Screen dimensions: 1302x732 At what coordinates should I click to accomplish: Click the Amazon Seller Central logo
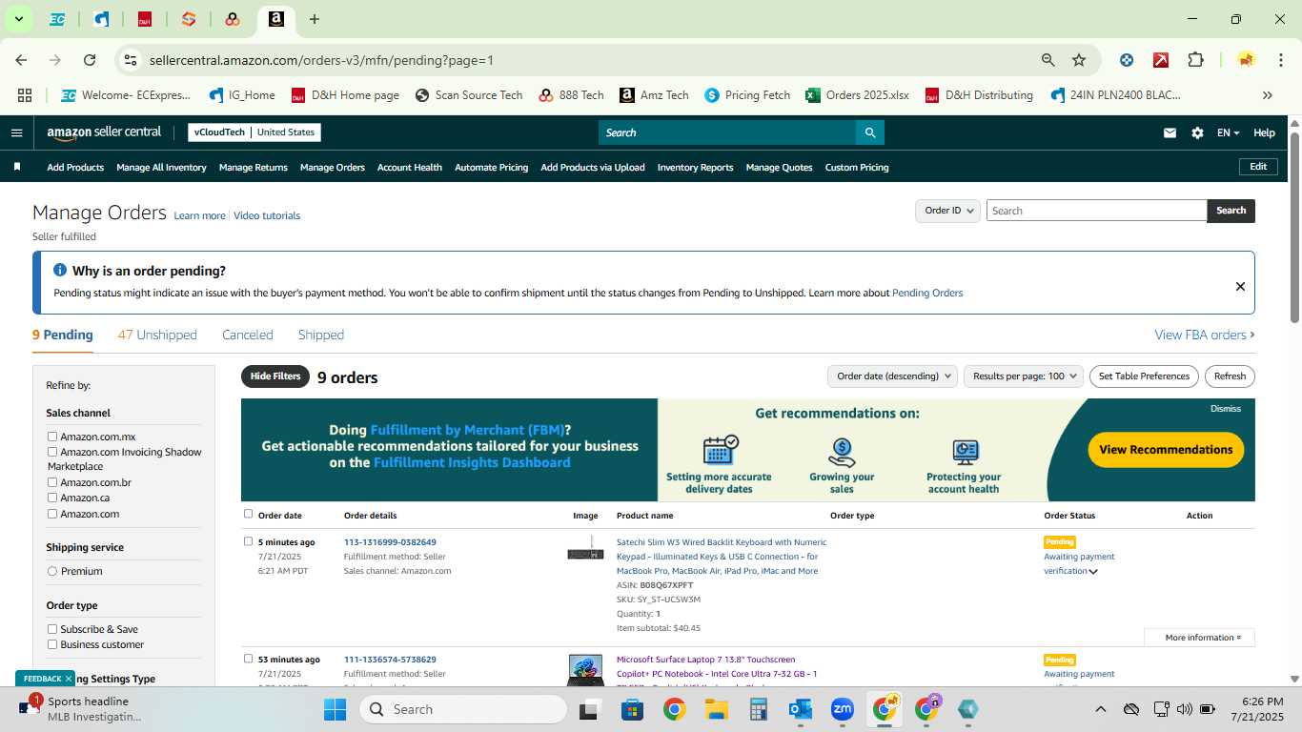[x=104, y=132]
